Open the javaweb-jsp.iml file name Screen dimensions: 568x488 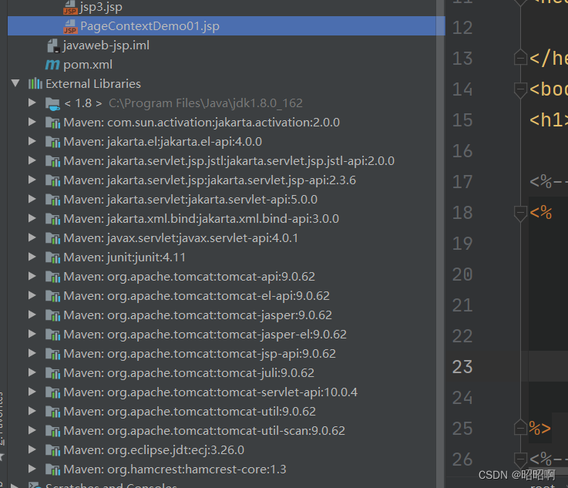(x=106, y=45)
